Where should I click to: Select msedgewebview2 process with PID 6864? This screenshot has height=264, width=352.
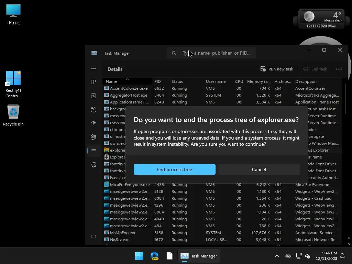pos(222,212)
